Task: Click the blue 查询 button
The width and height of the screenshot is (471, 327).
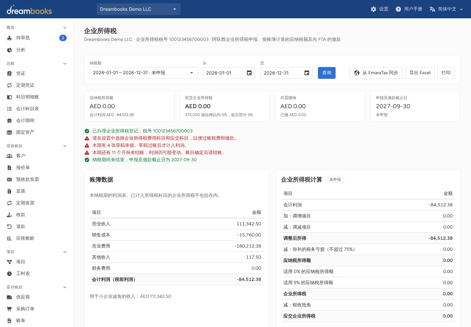Action: tap(327, 73)
